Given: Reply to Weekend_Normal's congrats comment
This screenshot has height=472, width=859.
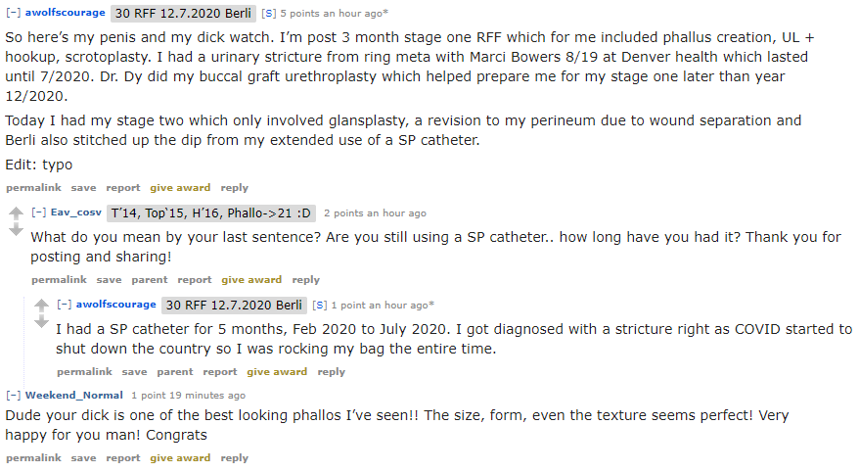Looking at the screenshot, I should [234, 457].
